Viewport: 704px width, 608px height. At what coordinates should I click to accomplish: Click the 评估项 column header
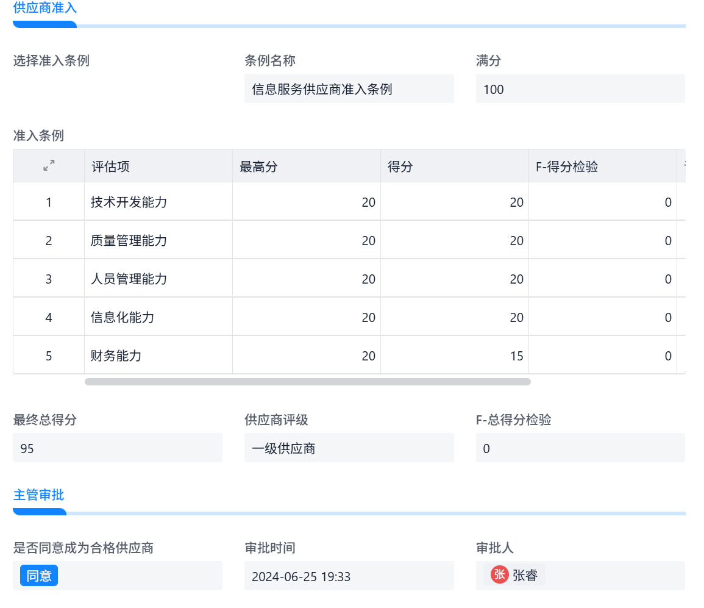point(158,166)
